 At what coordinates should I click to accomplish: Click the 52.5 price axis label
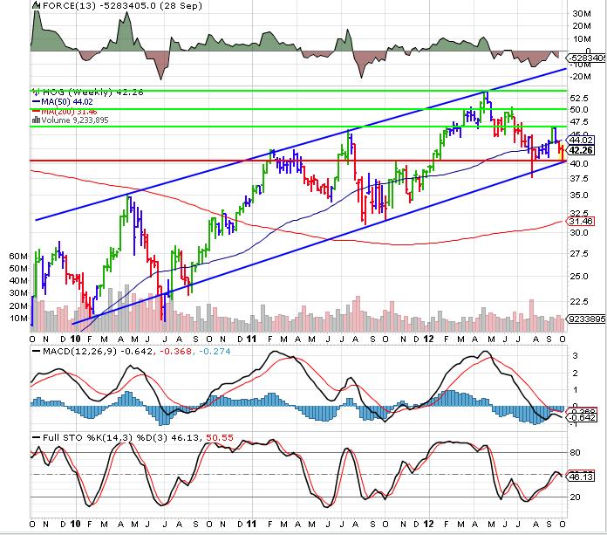[x=579, y=99]
